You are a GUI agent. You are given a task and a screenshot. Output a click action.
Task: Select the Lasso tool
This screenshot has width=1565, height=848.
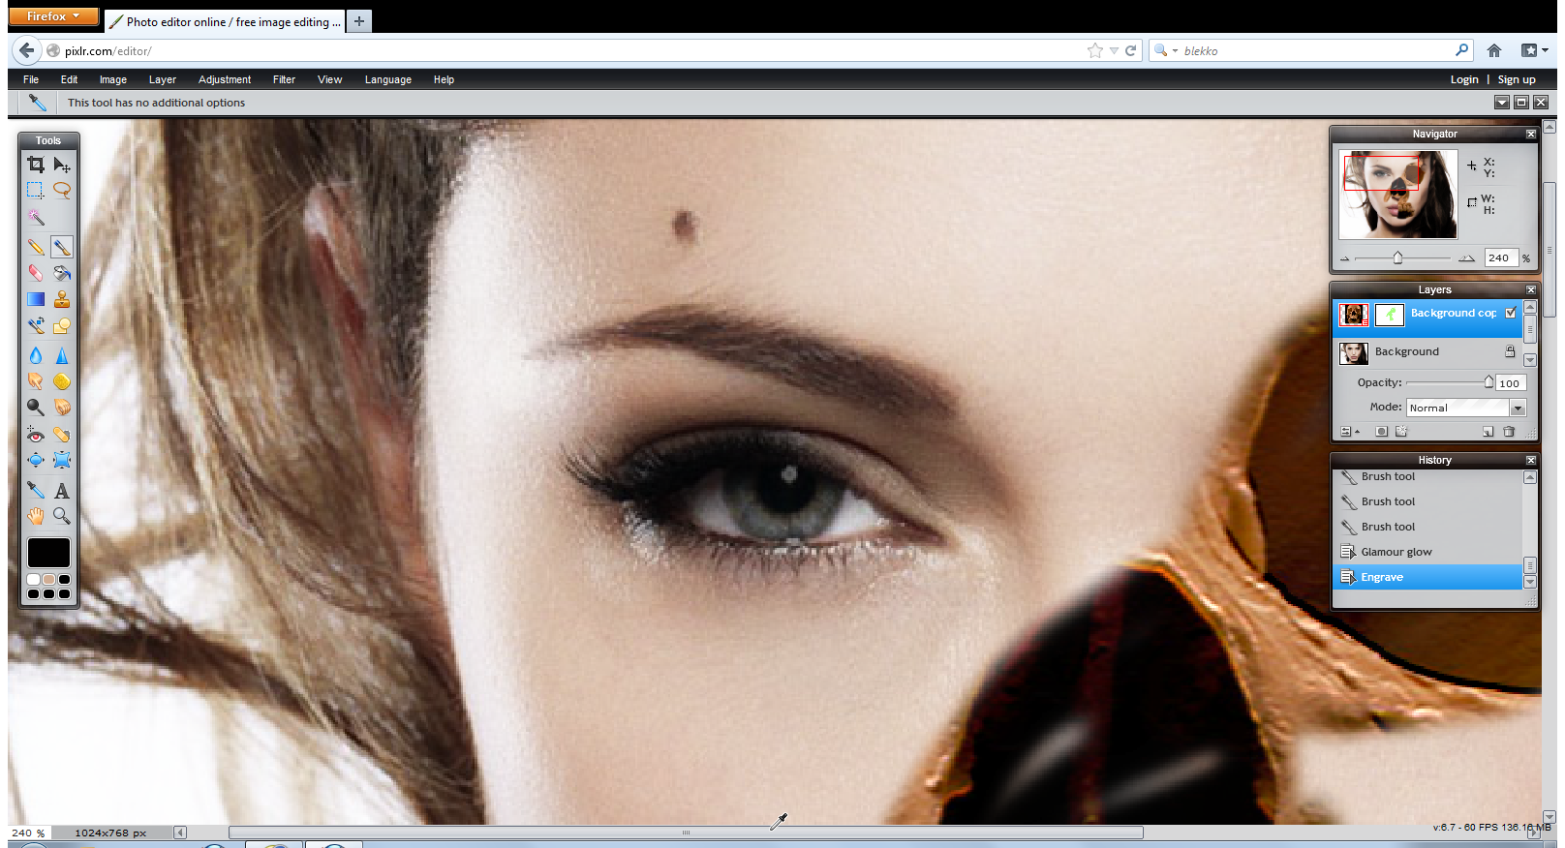pyautogui.click(x=62, y=191)
